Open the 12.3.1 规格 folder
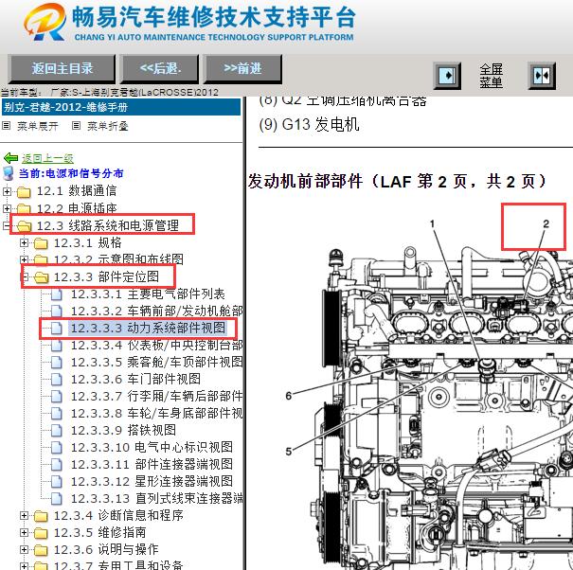The height and width of the screenshot is (570, 573). click(88, 242)
